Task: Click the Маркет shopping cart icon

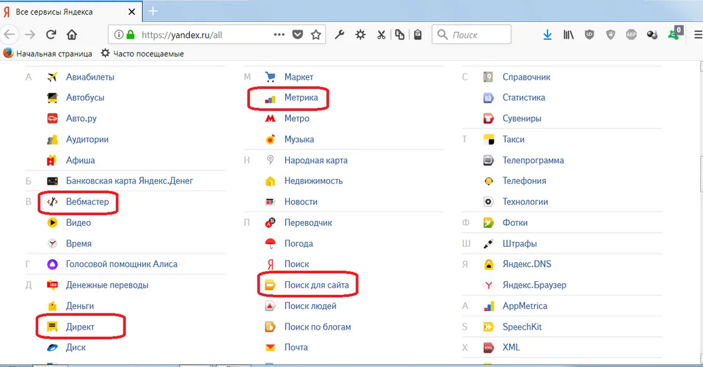Action: [271, 77]
